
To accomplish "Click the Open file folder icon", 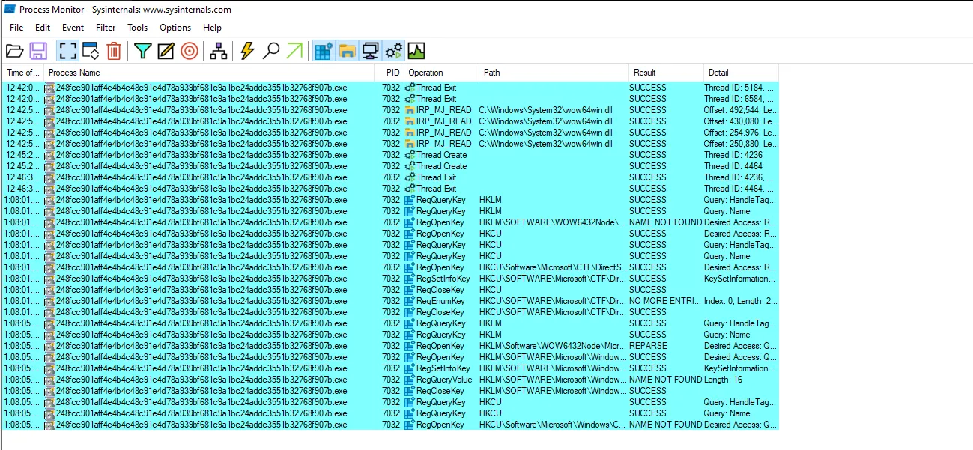I will [14, 51].
